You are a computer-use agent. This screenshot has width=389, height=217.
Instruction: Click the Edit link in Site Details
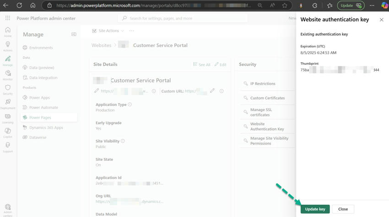(x=220, y=64)
